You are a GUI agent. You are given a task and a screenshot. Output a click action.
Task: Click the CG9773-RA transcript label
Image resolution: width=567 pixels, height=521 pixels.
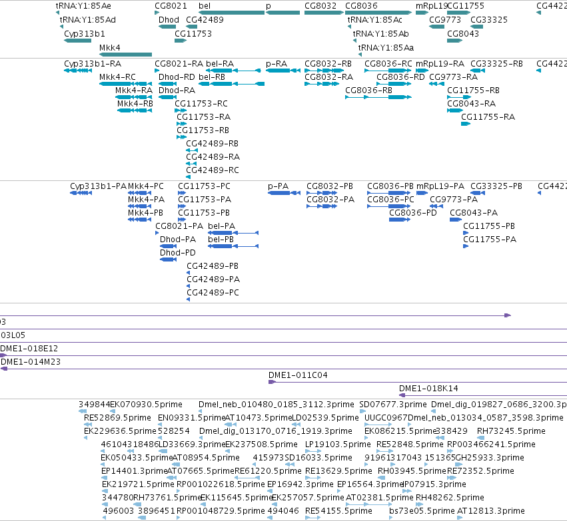(x=454, y=77)
